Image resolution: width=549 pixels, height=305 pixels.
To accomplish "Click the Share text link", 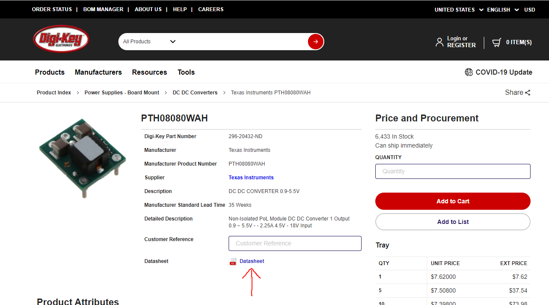I will click(514, 93).
